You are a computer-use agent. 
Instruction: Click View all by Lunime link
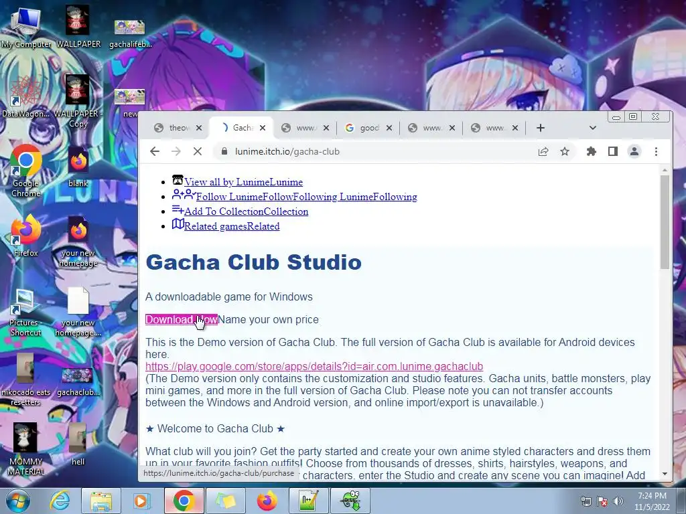243,182
